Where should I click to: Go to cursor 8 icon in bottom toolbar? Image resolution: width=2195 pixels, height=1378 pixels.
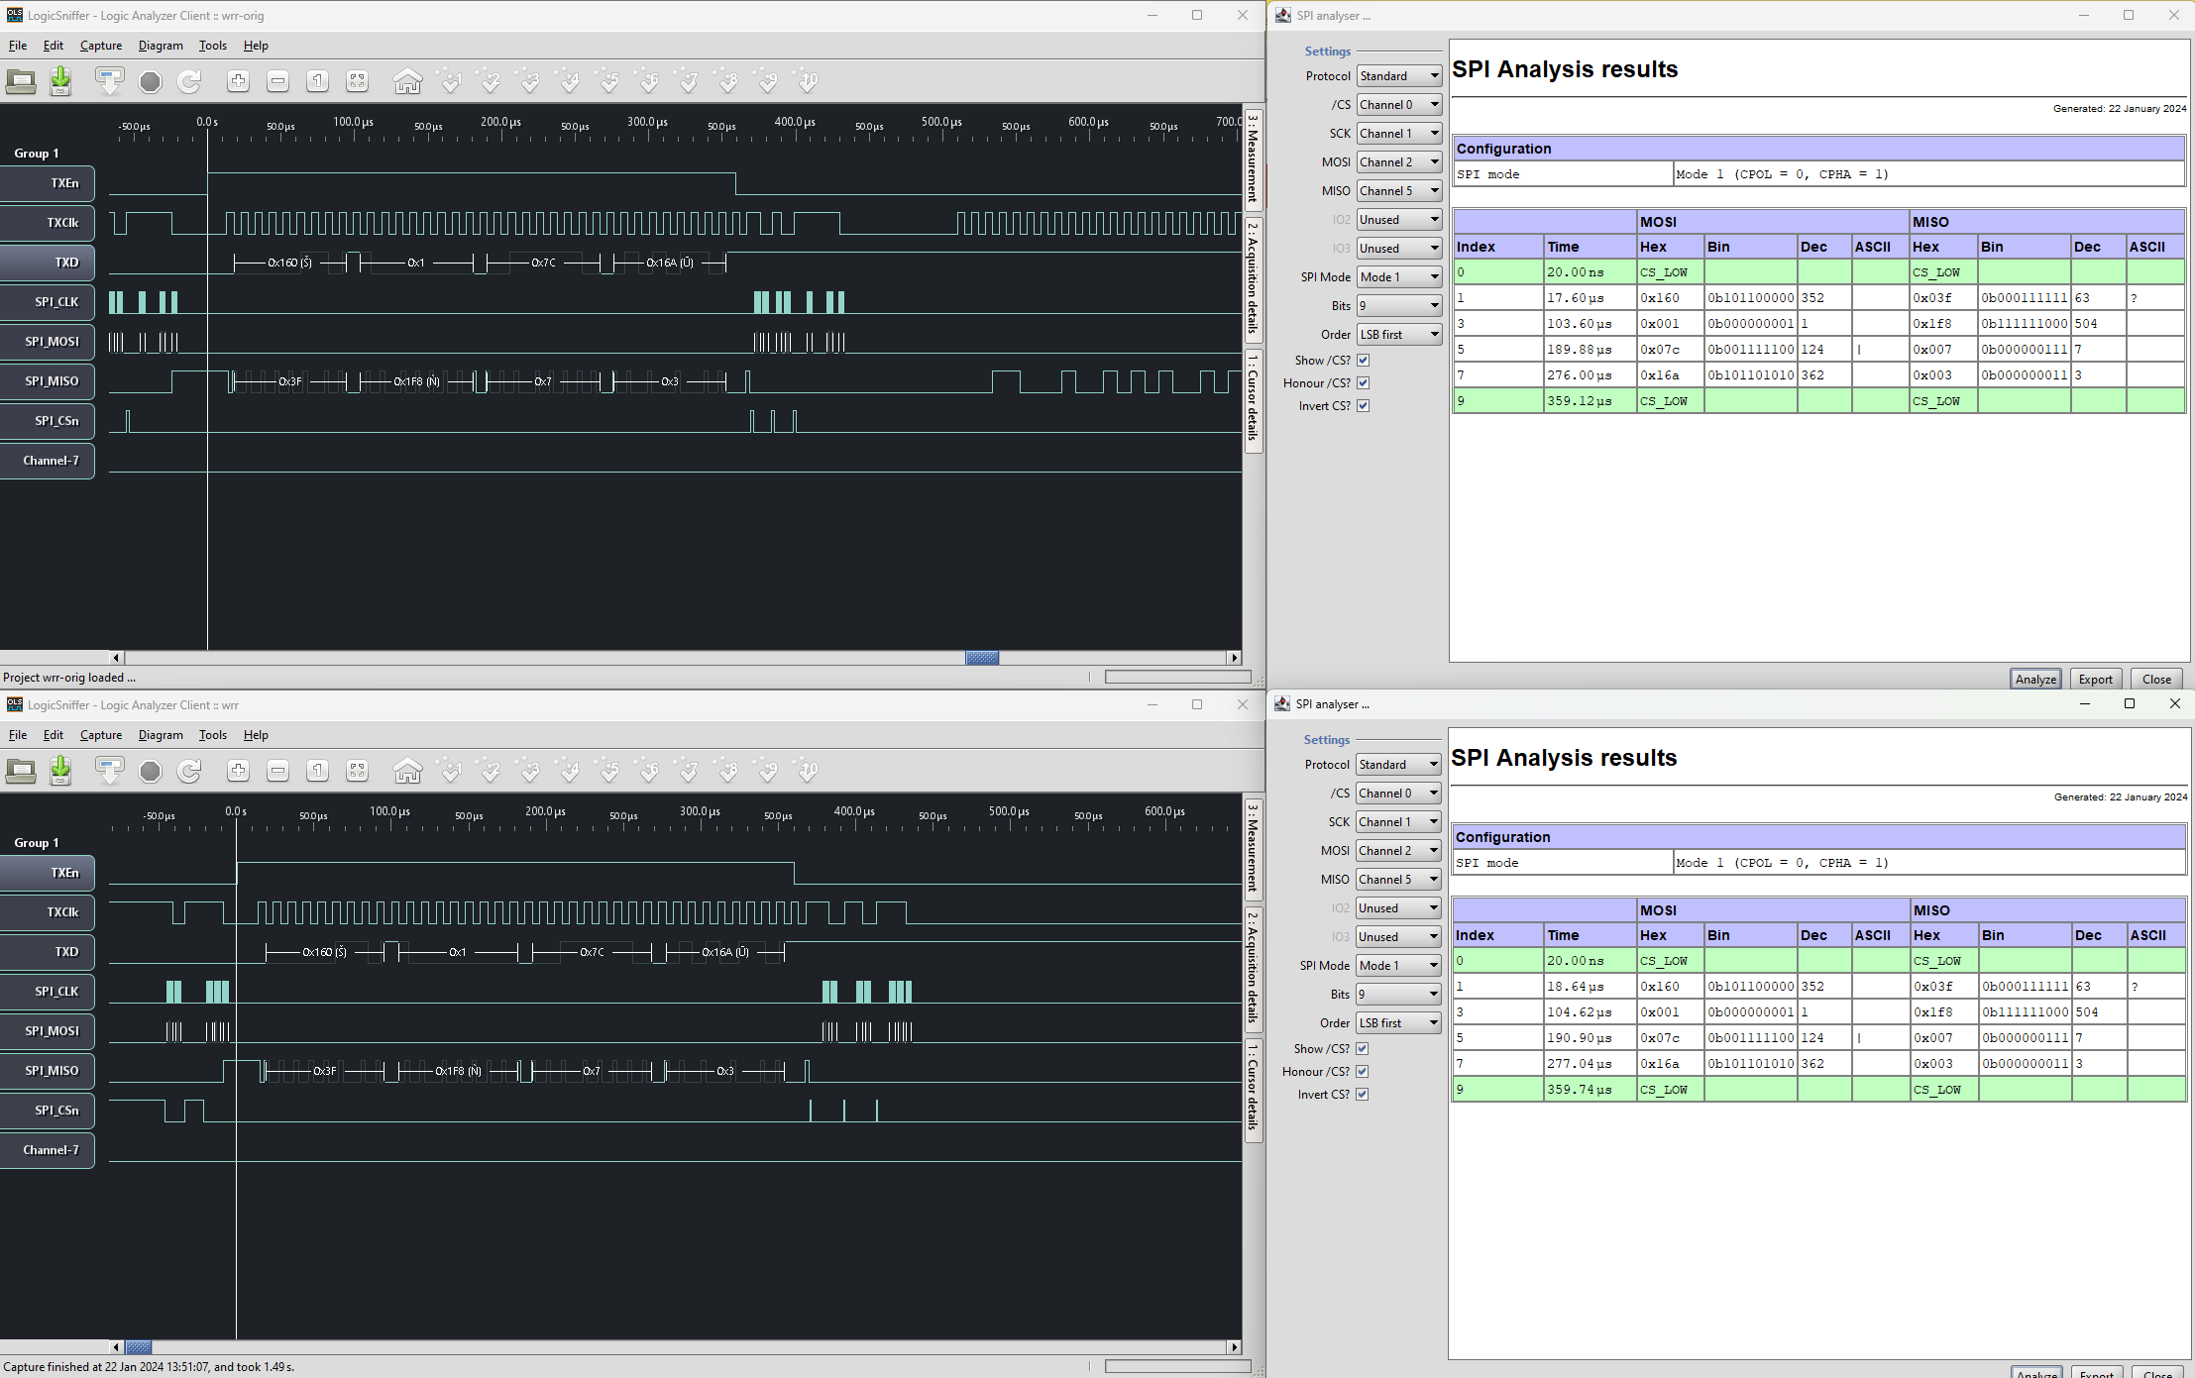click(x=728, y=771)
